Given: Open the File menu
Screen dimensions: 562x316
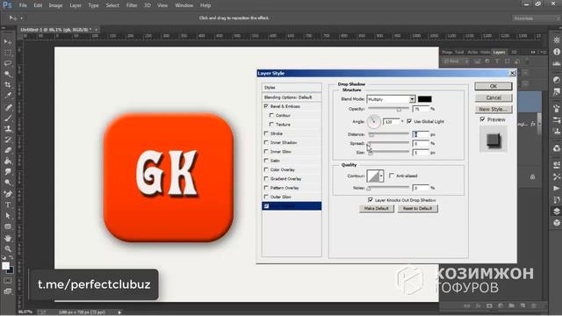Looking at the screenshot, I should [23, 5].
